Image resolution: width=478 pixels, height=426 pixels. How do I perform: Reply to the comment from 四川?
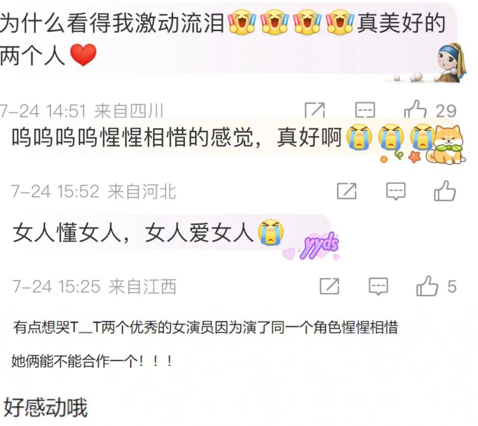[365, 110]
